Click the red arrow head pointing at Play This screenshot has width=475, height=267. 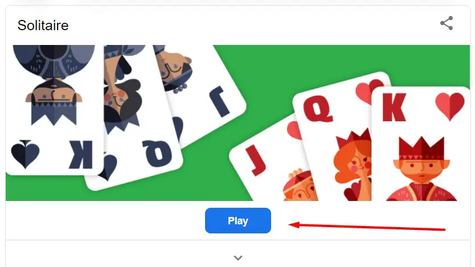294,225
